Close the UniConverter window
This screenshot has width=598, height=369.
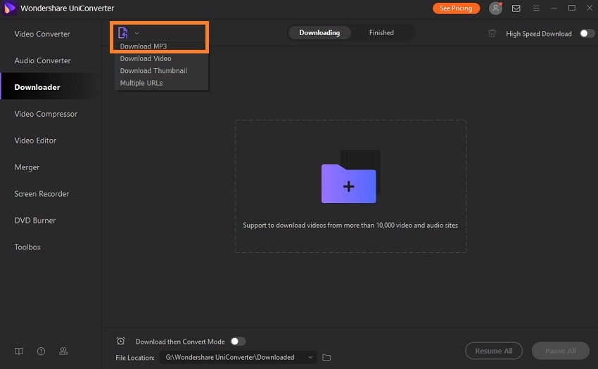pyautogui.click(x=590, y=8)
